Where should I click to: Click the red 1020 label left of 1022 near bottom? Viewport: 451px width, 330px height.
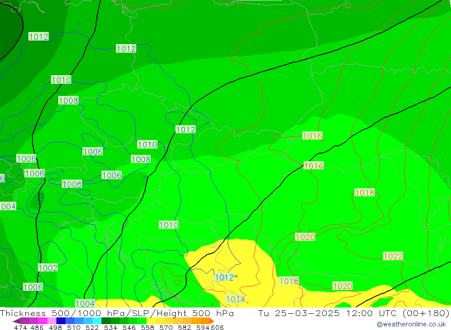click(x=342, y=286)
